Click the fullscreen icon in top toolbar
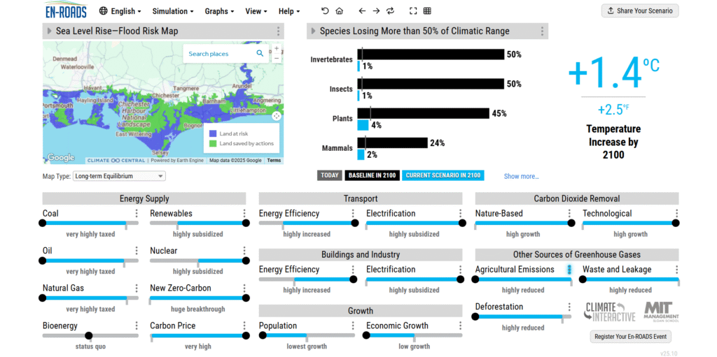The image size is (717, 357). point(412,11)
